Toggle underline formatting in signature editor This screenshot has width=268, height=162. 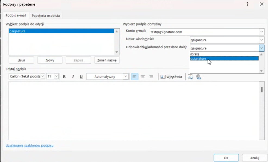tap(81, 77)
